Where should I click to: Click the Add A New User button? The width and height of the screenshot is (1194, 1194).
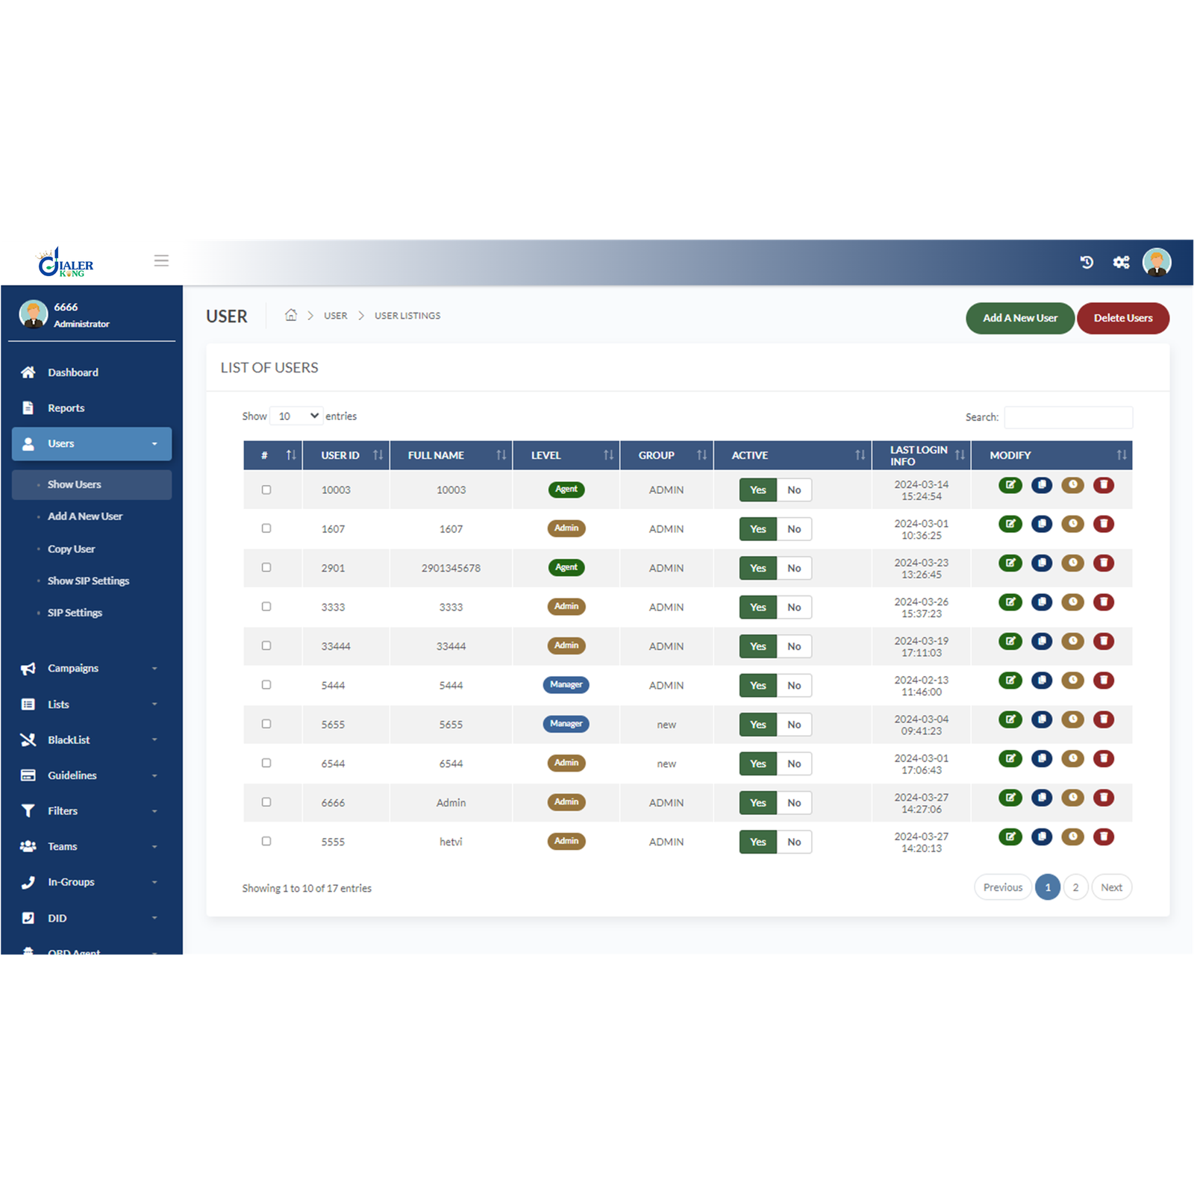pyautogui.click(x=1020, y=318)
